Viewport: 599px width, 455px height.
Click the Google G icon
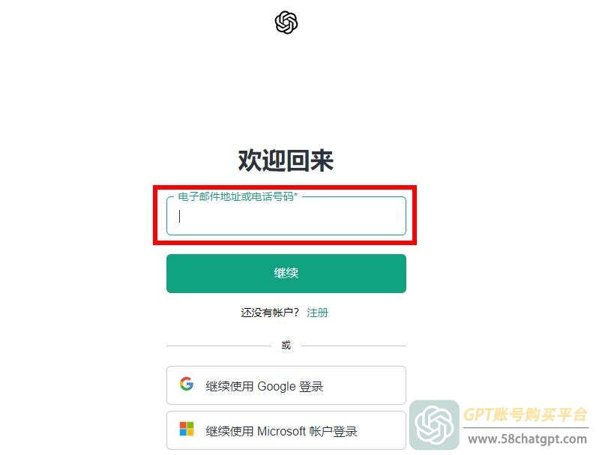(187, 384)
